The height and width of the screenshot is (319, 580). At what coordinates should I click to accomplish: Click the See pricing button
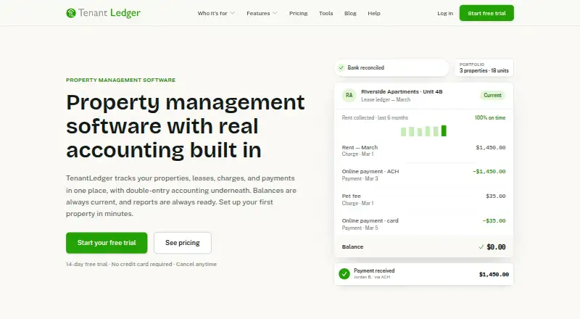coord(183,243)
